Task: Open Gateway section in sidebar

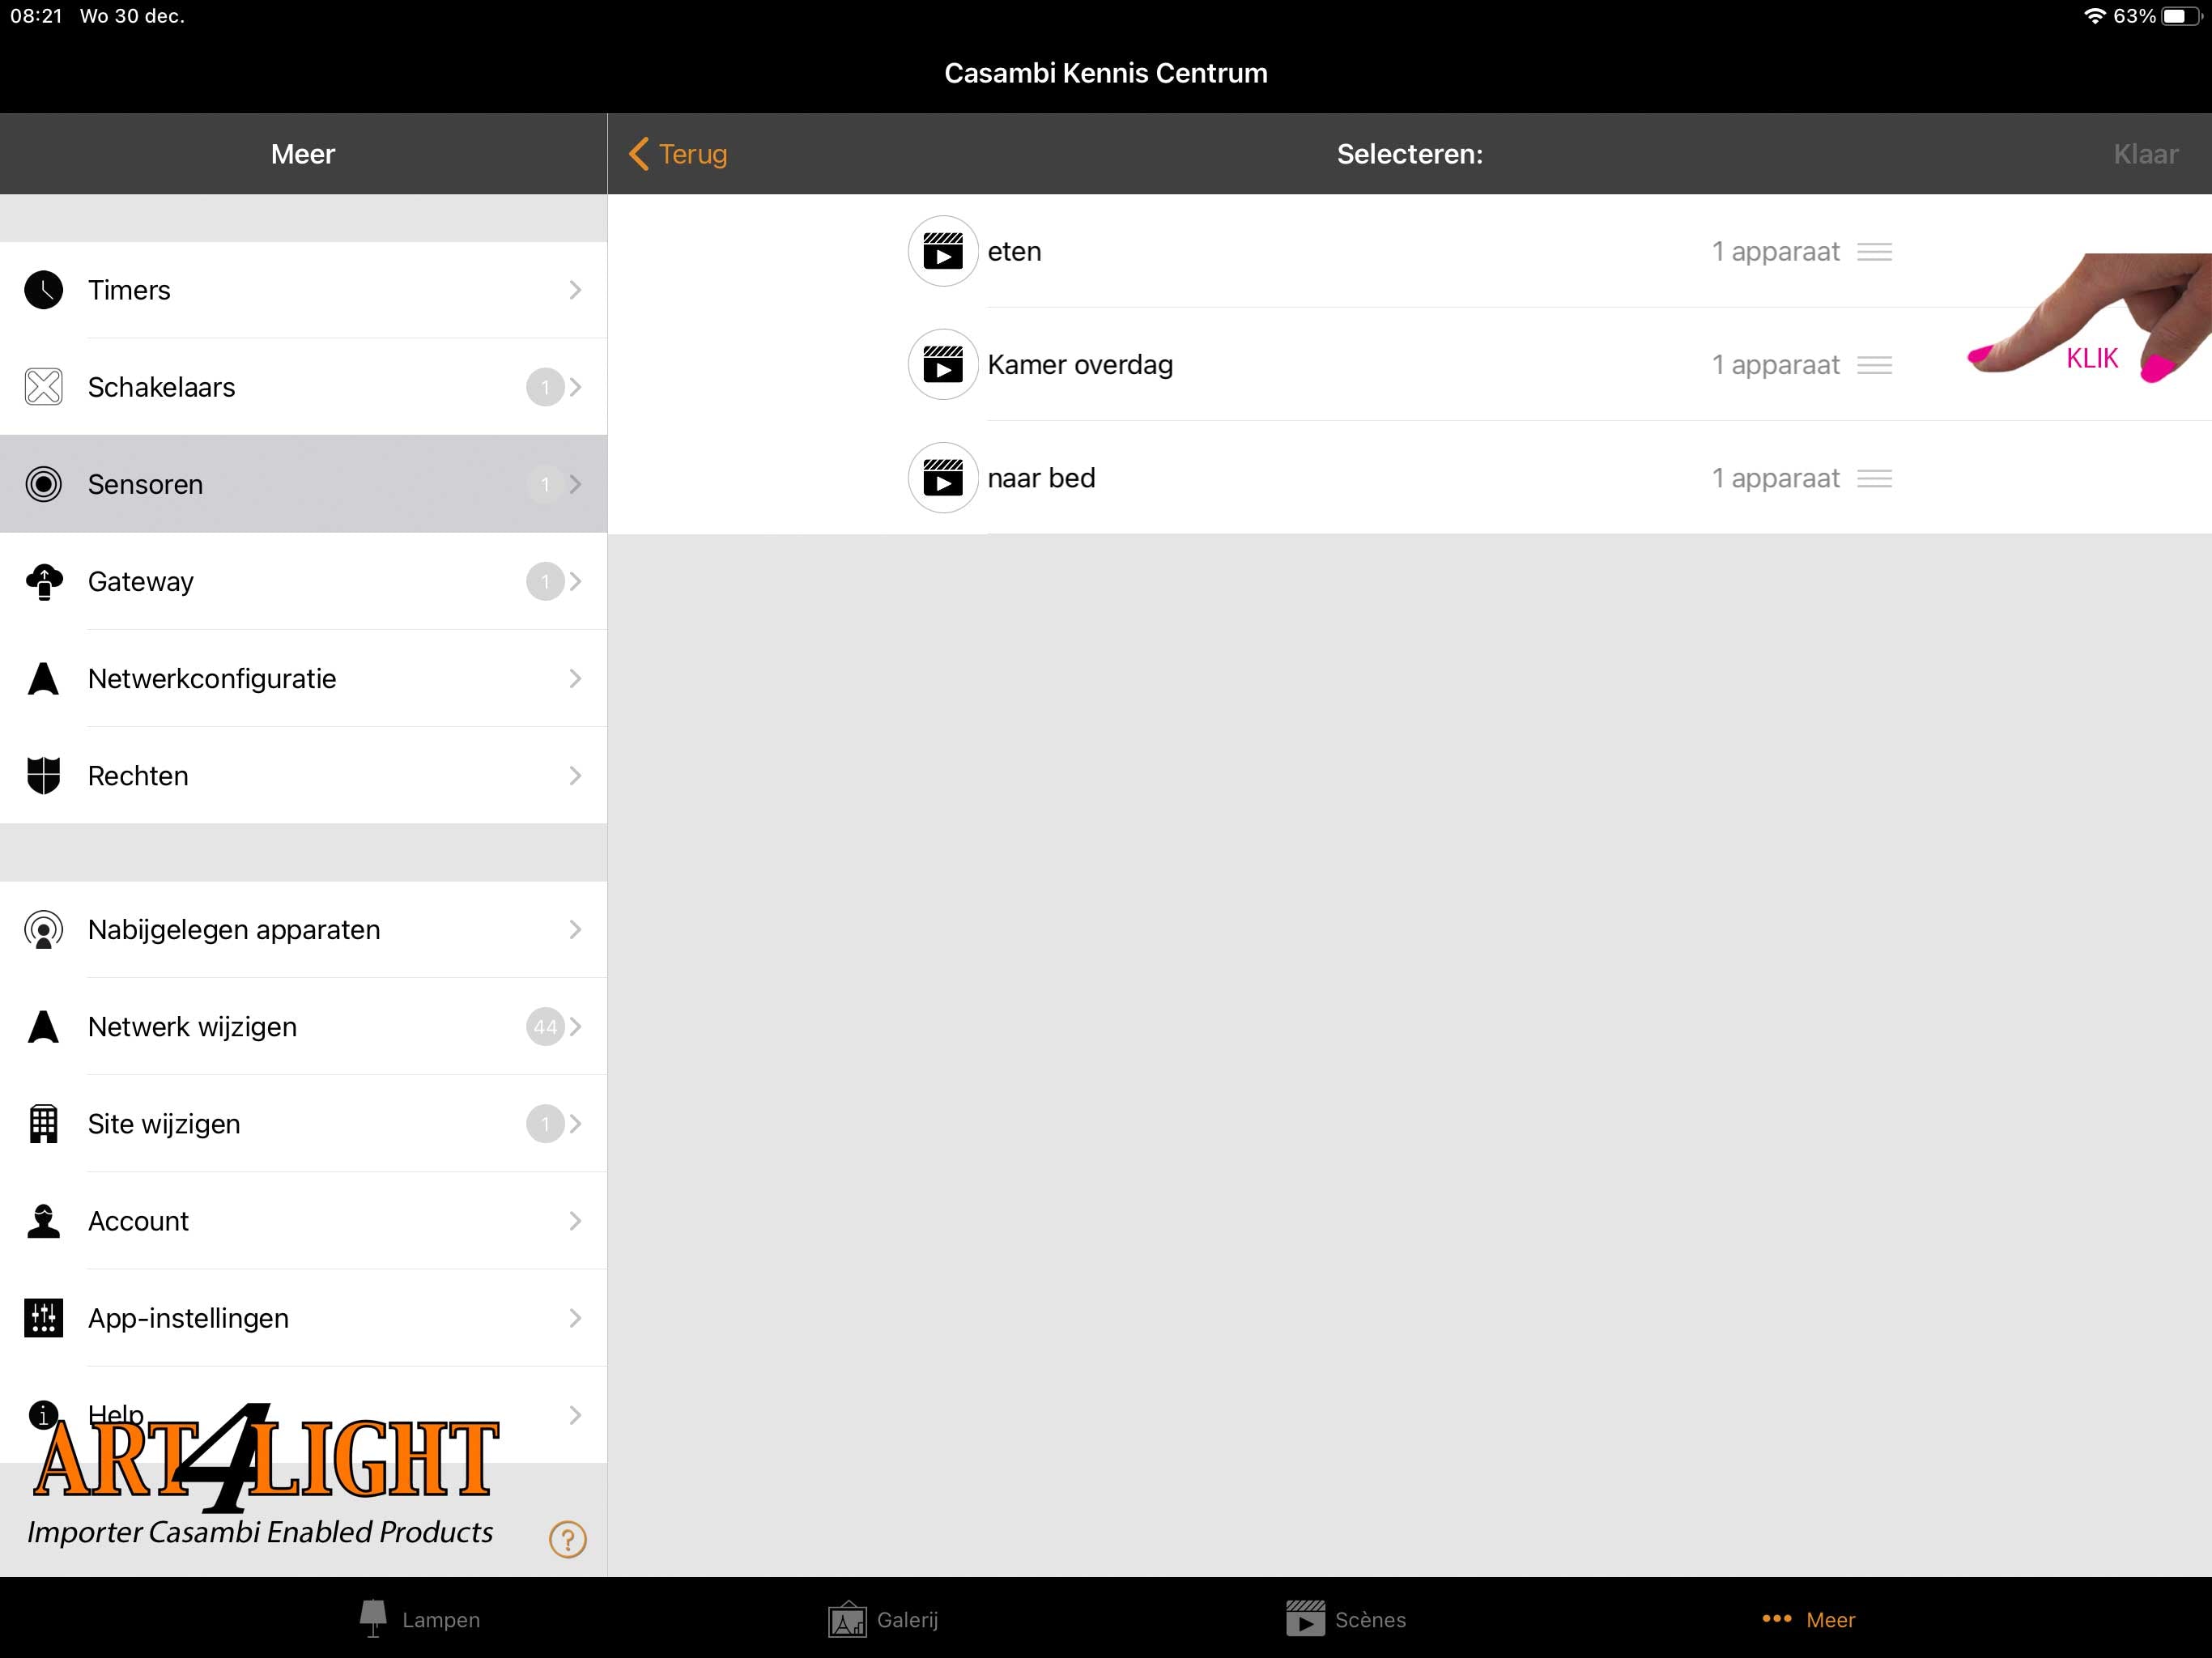Action: (x=303, y=580)
